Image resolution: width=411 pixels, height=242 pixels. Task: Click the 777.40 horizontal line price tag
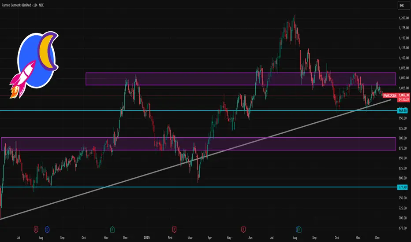pos(402,187)
